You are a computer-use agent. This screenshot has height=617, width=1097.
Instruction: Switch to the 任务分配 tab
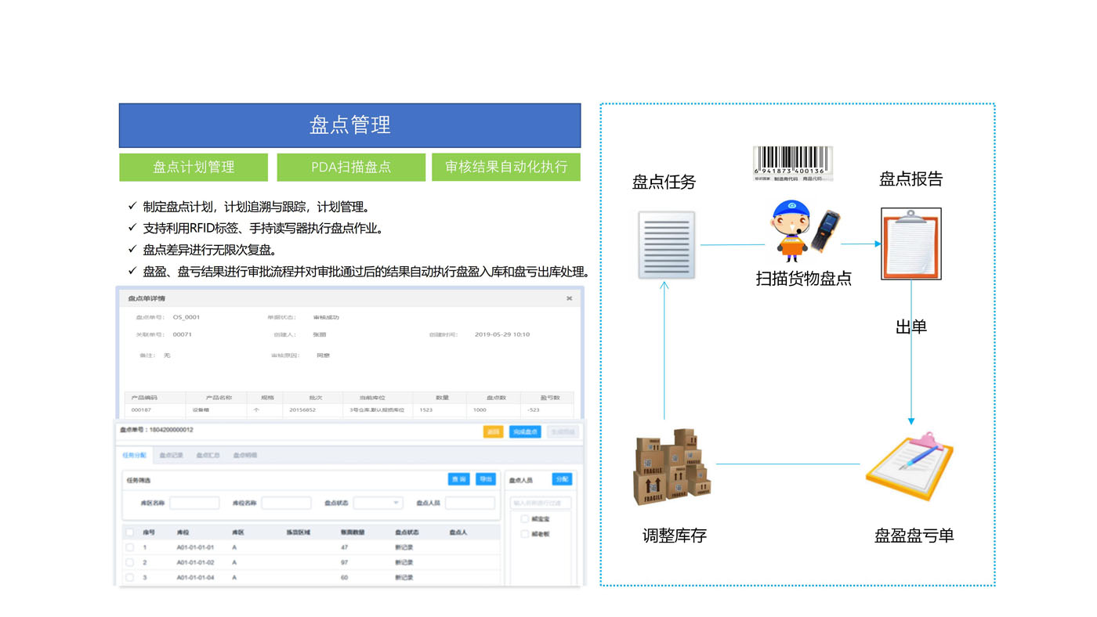point(135,455)
